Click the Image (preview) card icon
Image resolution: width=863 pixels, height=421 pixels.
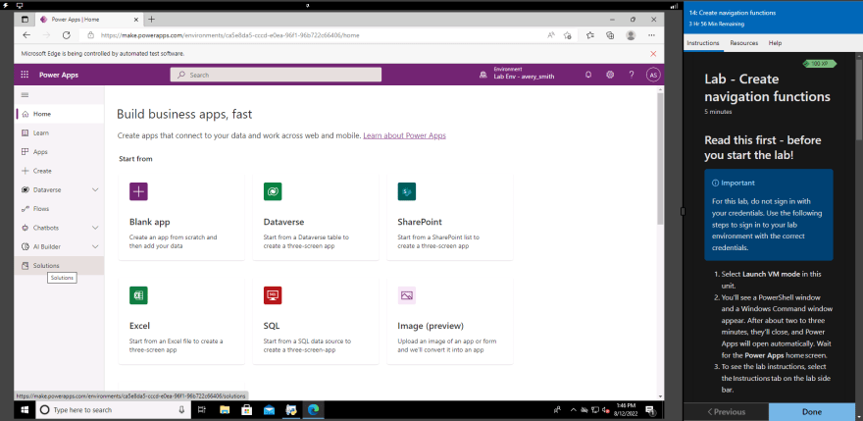point(407,295)
